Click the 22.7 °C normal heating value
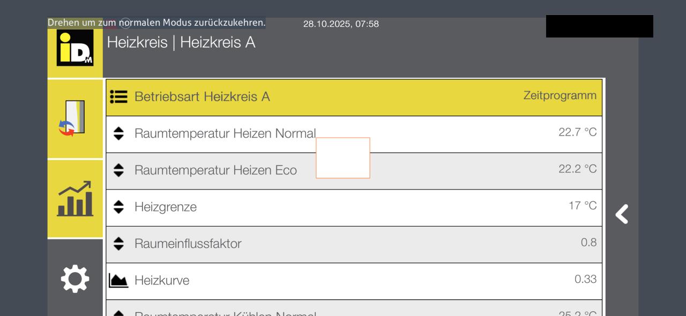This screenshot has height=316, width=686. (x=577, y=132)
